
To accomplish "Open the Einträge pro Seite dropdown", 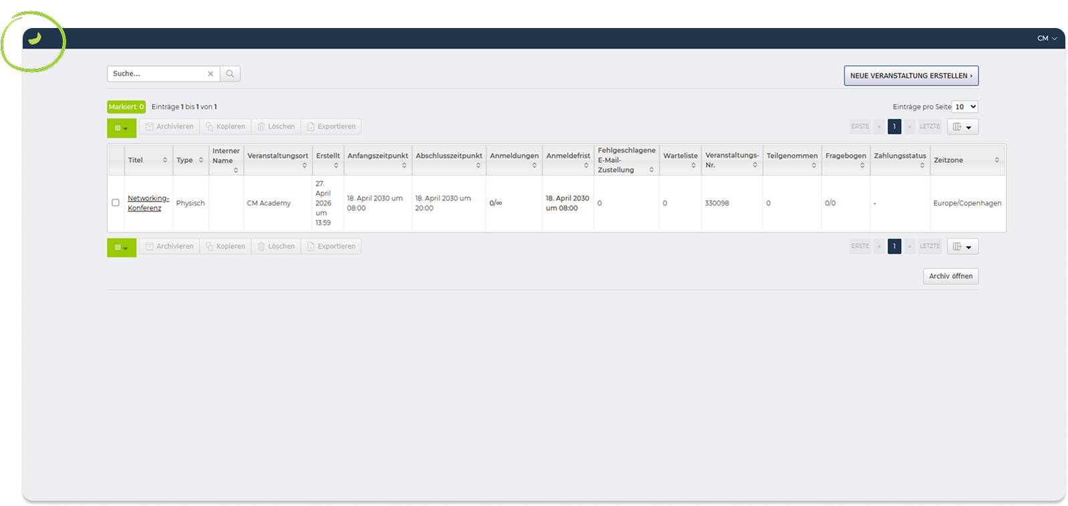I will pos(965,107).
